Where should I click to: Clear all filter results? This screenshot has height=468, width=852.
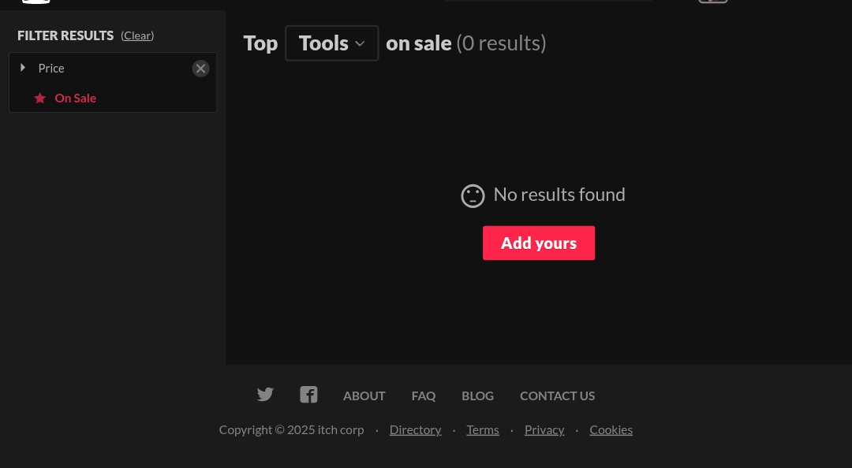click(x=137, y=35)
